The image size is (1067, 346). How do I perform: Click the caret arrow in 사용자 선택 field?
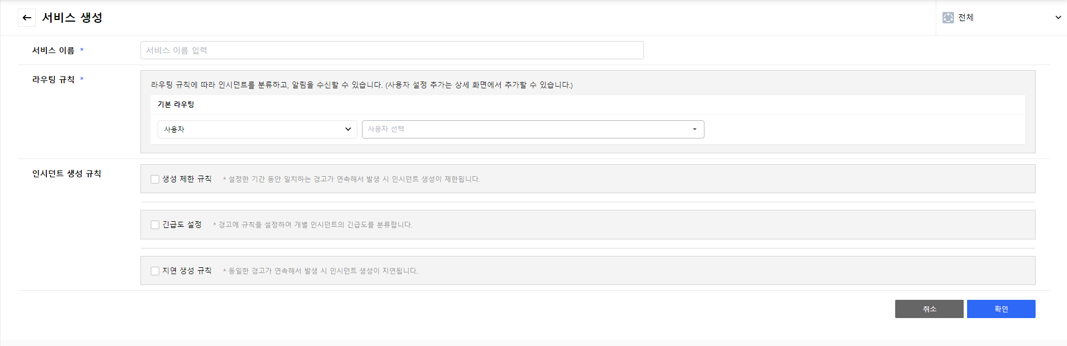pyautogui.click(x=694, y=129)
